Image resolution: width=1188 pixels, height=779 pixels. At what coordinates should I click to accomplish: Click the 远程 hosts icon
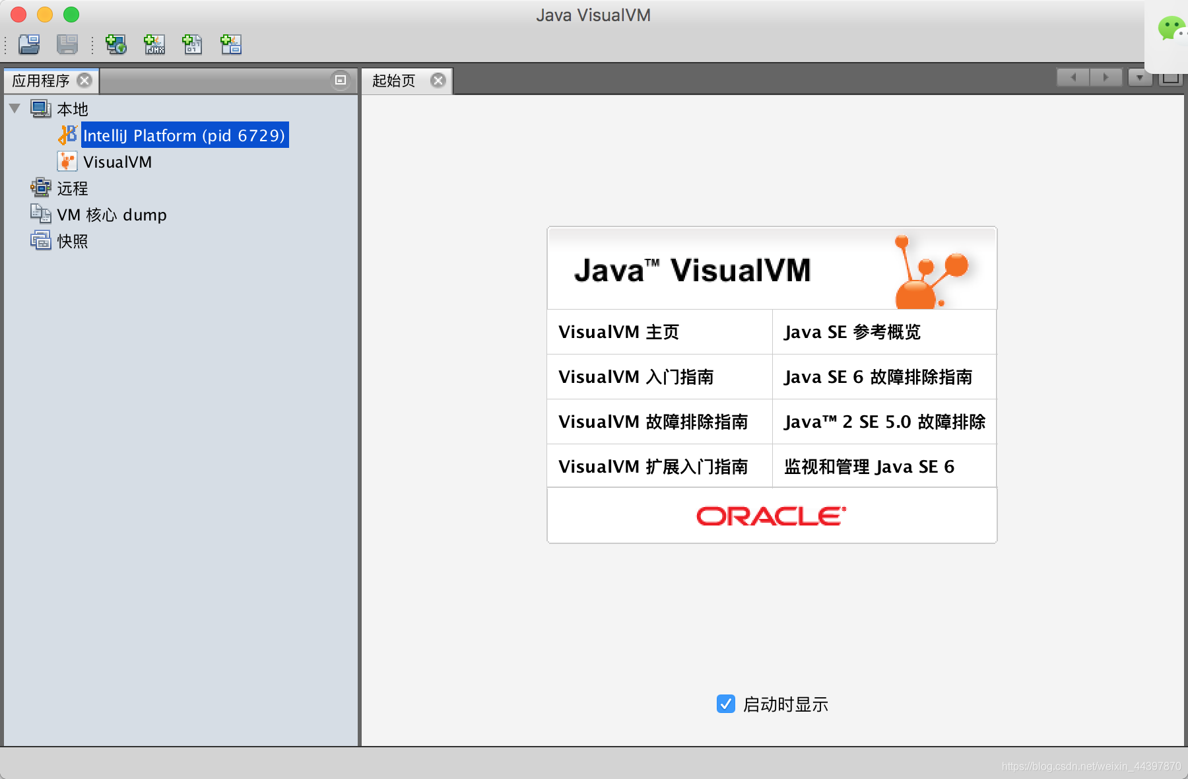[x=41, y=187]
